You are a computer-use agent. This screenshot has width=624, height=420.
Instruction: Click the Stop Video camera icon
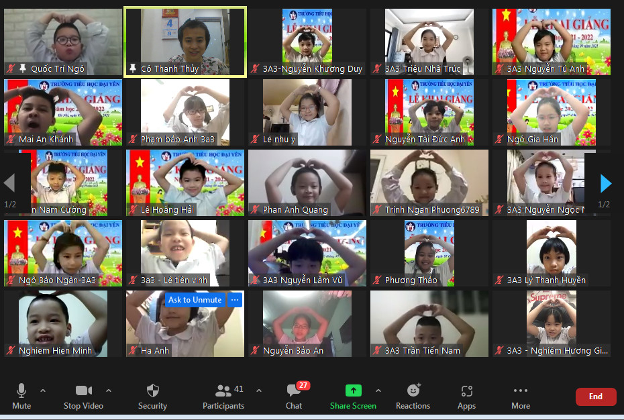[x=83, y=391]
